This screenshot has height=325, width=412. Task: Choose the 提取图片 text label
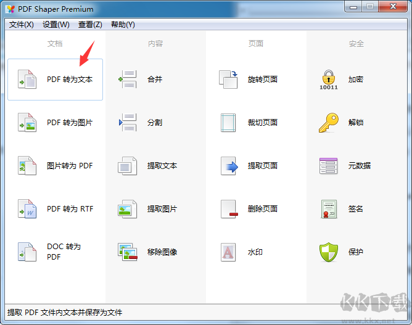coord(162,209)
